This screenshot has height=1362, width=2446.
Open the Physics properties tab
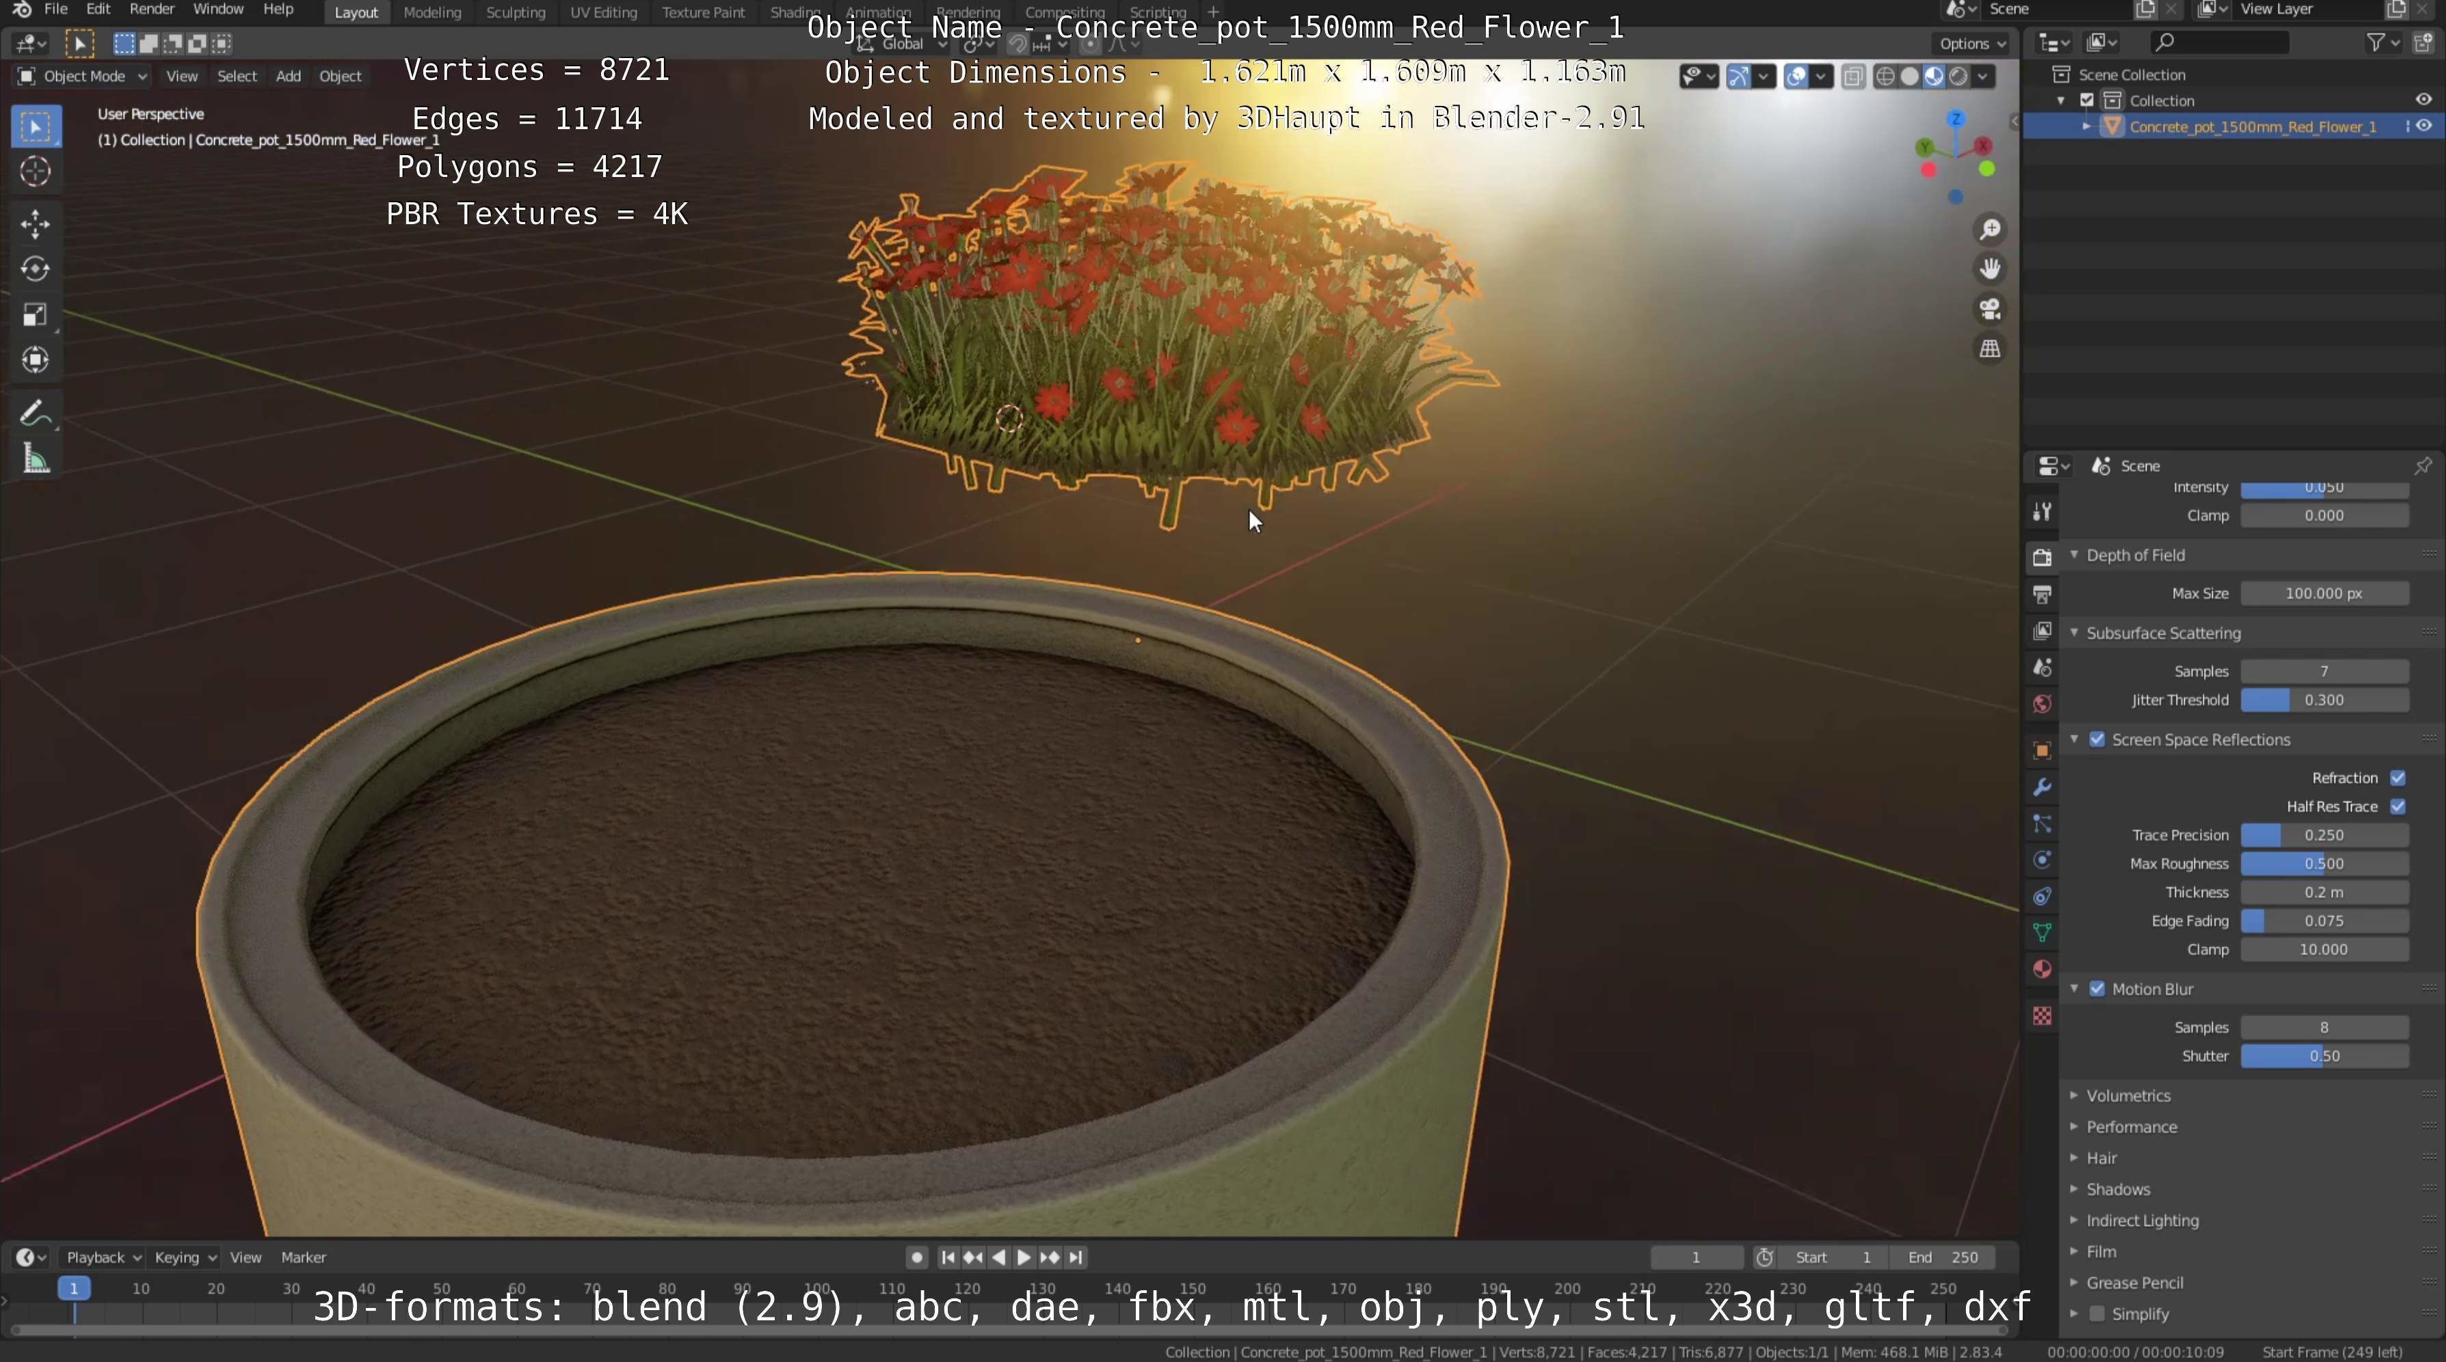click(x=2041, y=860)
